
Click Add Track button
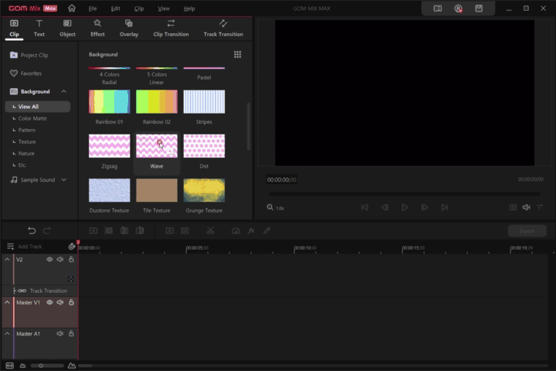click(x=29, y=246)
